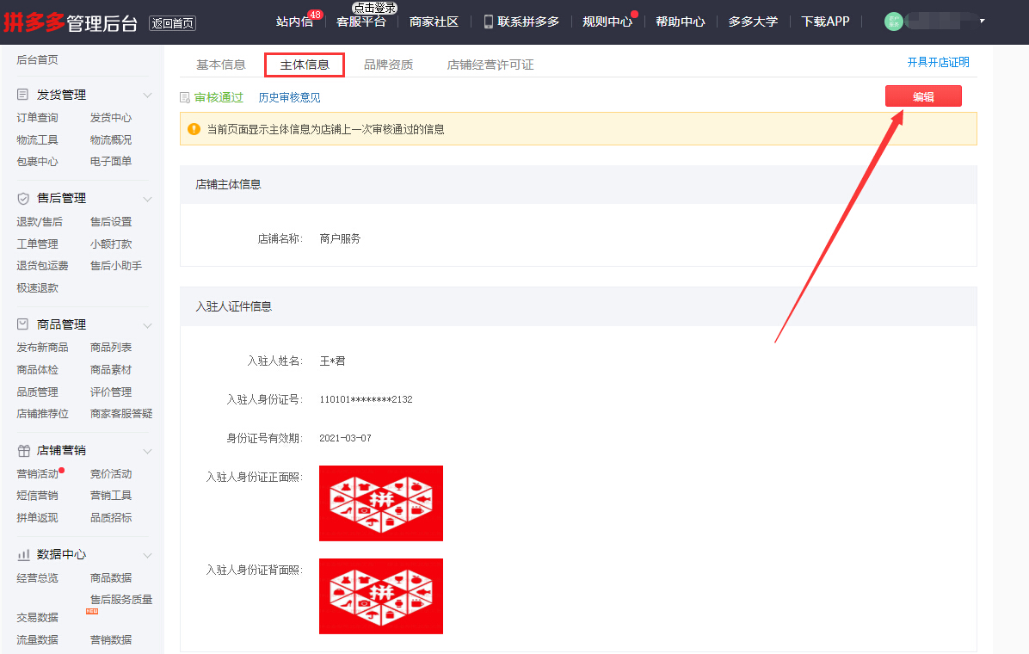Collapse the 店铺营销 section chevron
This screenshot has width=1029, height=654.
click(148, 451)
